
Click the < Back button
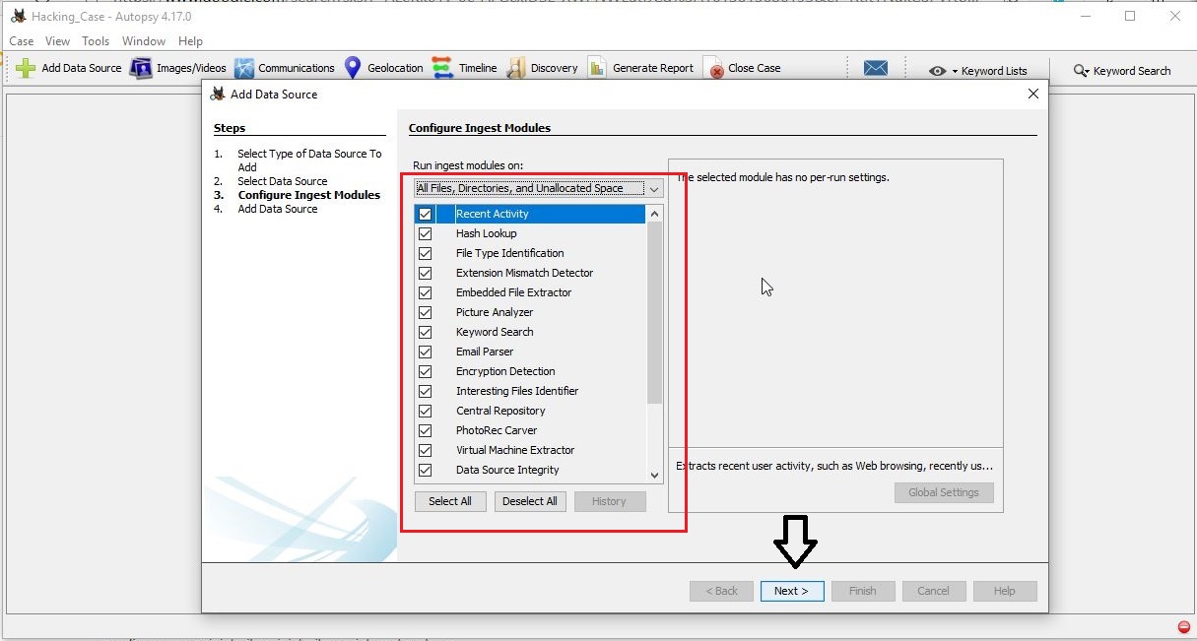tap(721, 591)
